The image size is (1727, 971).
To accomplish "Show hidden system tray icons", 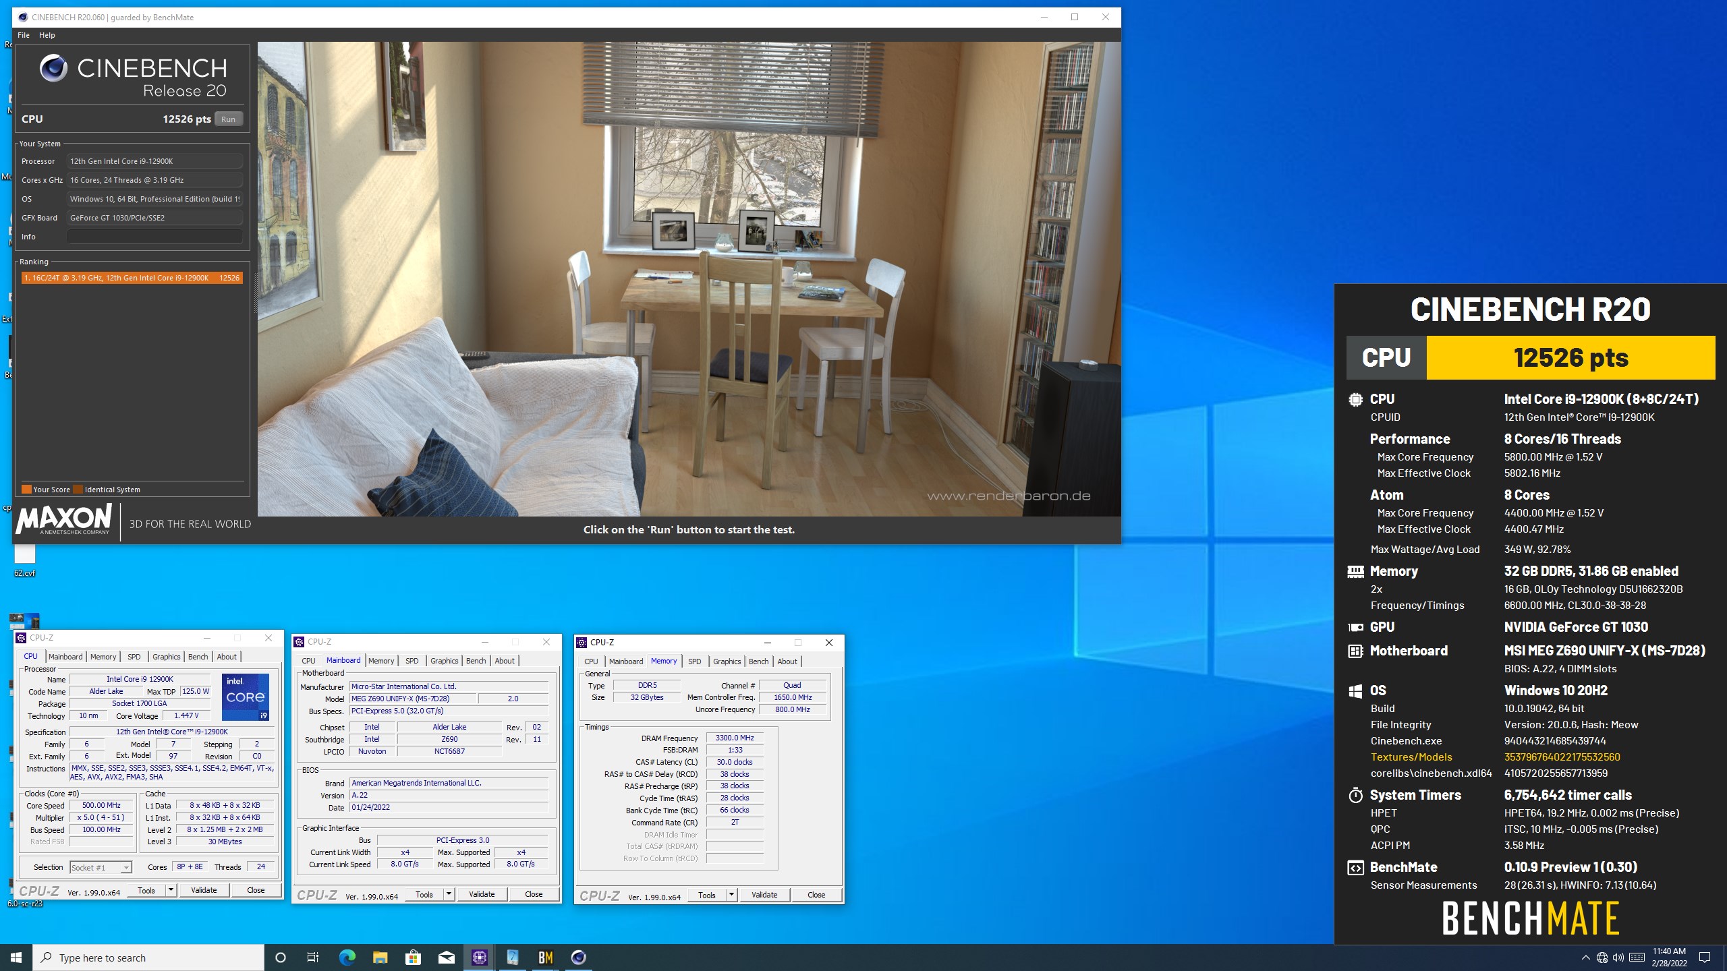I will tap(1585, 958).
